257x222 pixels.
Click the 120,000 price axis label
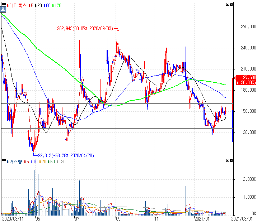tap(248, 132)
